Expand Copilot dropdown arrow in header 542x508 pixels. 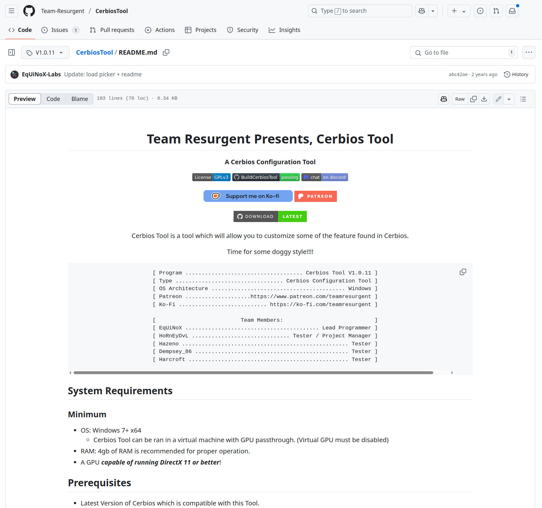(x=433, y=11)
